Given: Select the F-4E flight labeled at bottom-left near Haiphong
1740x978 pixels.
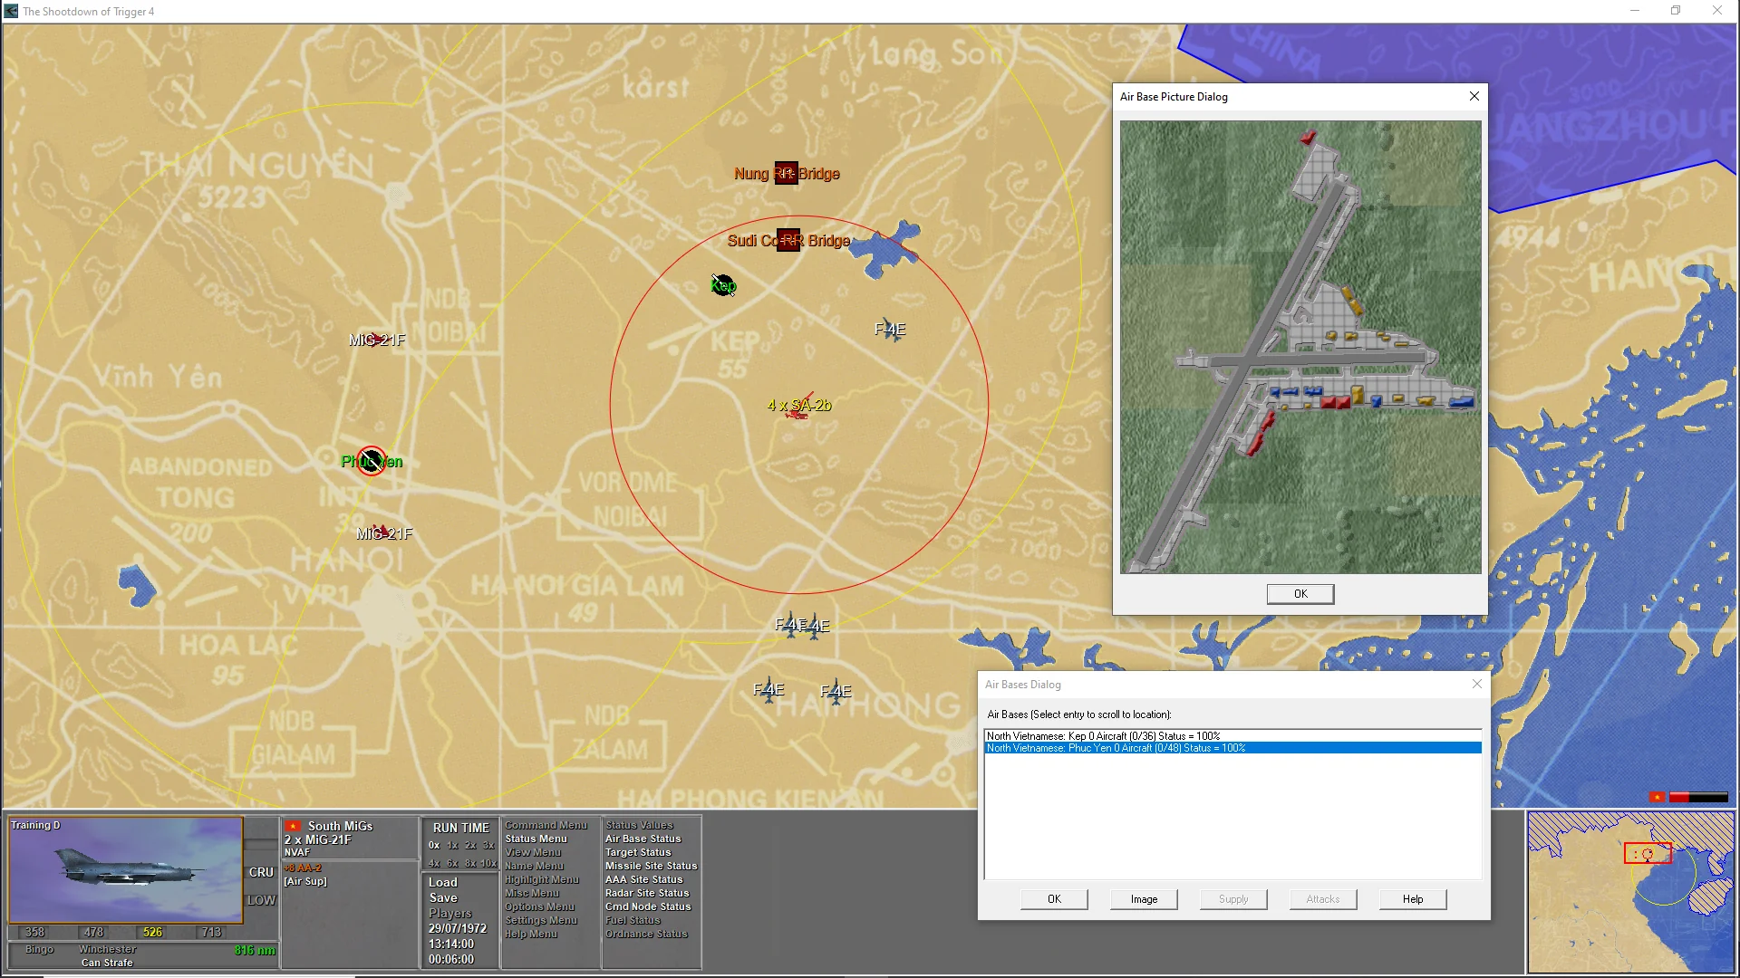Looking at the screenshot, I should pyautogui.click(x=768, y=690).
